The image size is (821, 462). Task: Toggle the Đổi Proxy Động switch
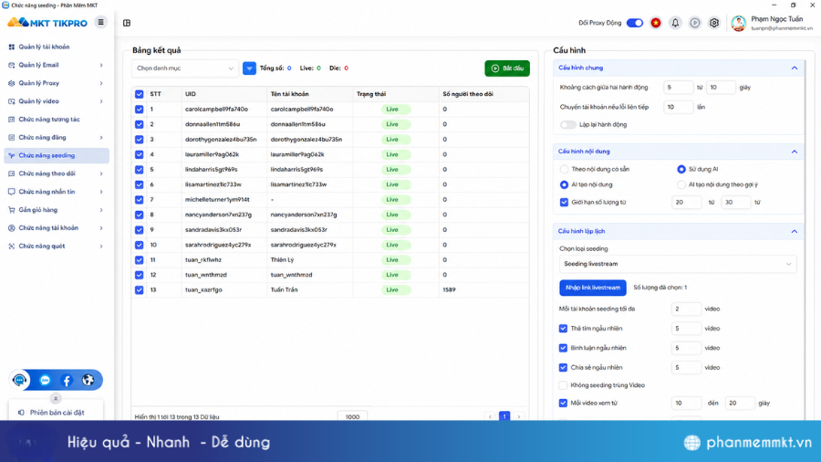635,23
